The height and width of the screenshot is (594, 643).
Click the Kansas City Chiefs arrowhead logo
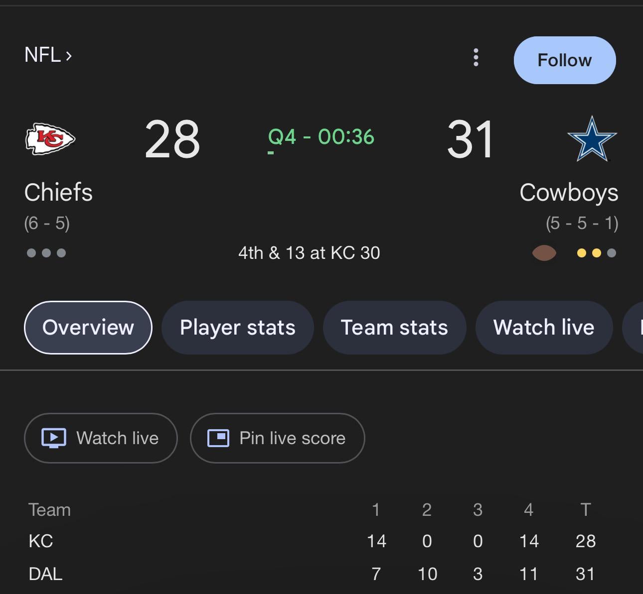50,139
